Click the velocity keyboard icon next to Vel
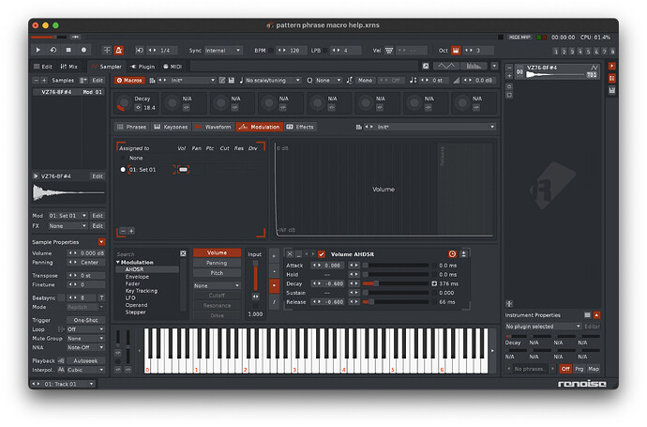The height and width of the screenshot is (427, 647). coord(389,51)
